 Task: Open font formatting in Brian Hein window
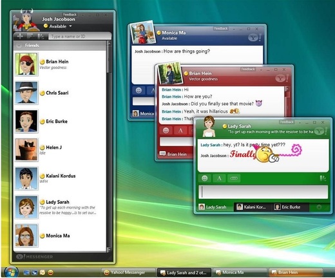click(x=180, y=131)
